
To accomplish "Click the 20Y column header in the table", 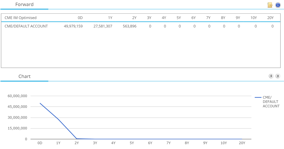I will (270, 18).
